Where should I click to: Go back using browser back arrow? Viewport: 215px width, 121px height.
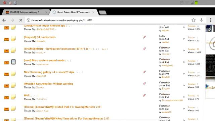[x=4, y=20]
